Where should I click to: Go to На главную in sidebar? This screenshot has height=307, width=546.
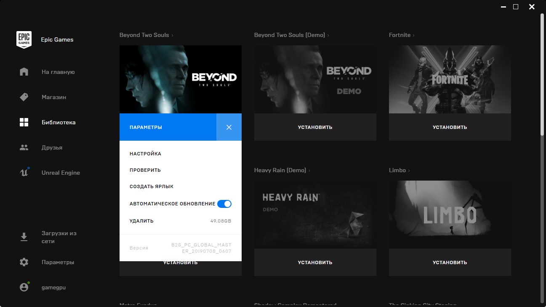tap(58, 72)
